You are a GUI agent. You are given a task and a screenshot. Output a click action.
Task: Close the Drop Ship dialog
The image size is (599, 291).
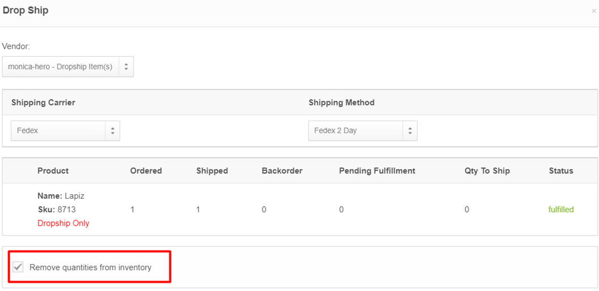point(593,11)
